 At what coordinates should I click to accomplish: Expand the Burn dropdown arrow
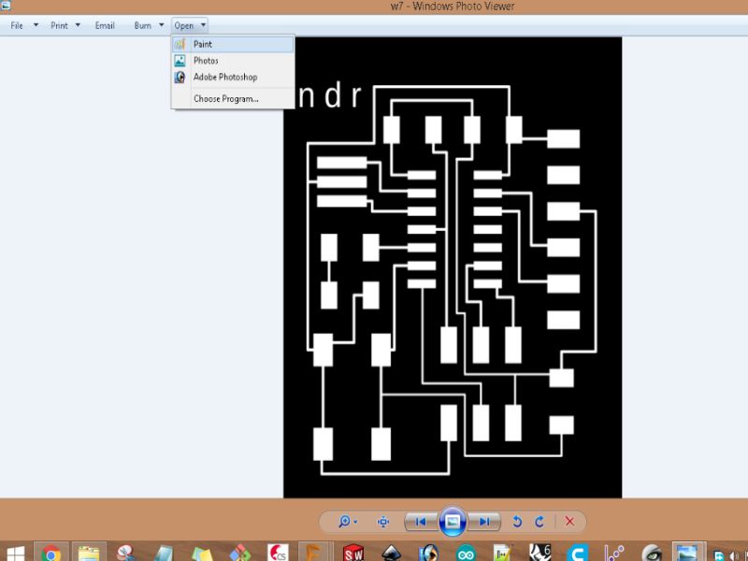click(161, 25)
